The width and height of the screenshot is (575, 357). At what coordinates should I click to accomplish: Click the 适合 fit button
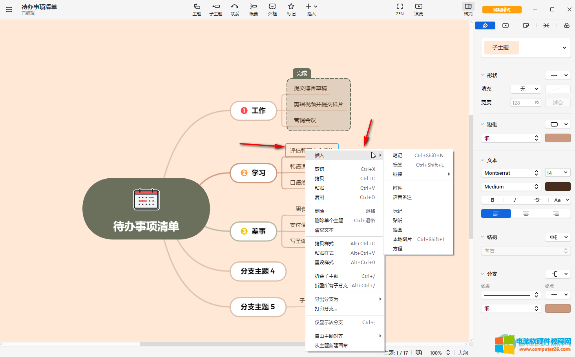point(558,103)
